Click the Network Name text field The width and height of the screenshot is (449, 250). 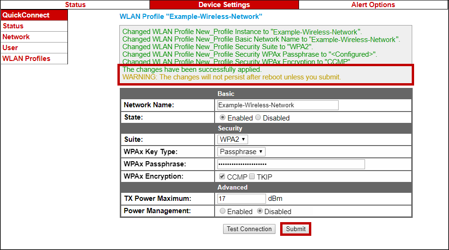click(277, 105)
